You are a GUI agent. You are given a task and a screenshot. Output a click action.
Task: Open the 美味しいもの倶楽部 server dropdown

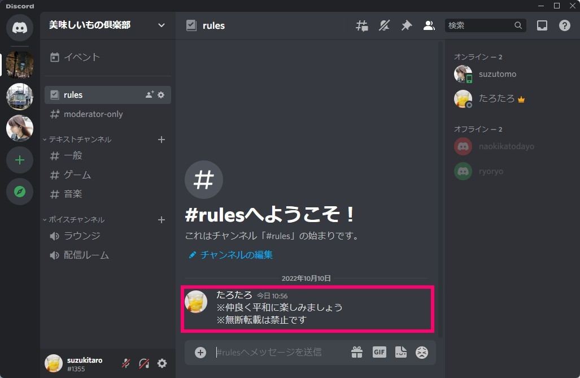[107, 25]
